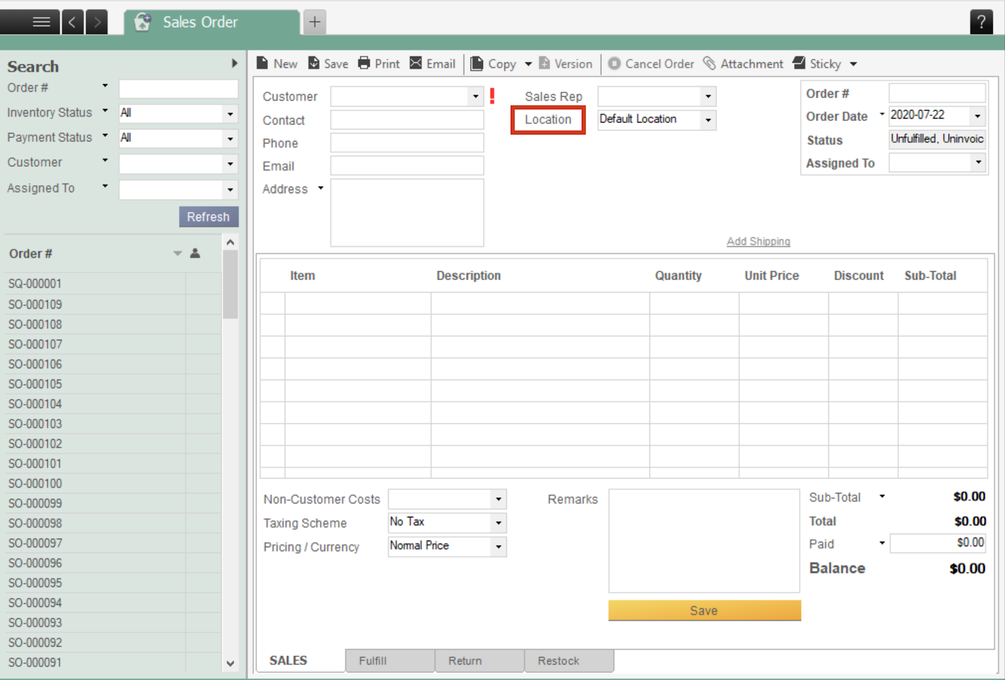Click the search Order # input field
Screen dimensions: 1005x680
click(178, 89)
